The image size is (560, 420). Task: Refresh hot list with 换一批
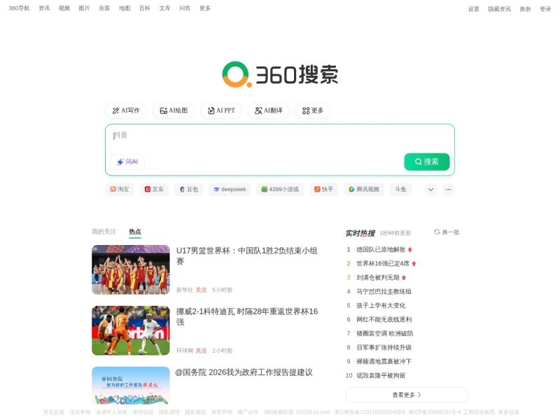(447, 232)
